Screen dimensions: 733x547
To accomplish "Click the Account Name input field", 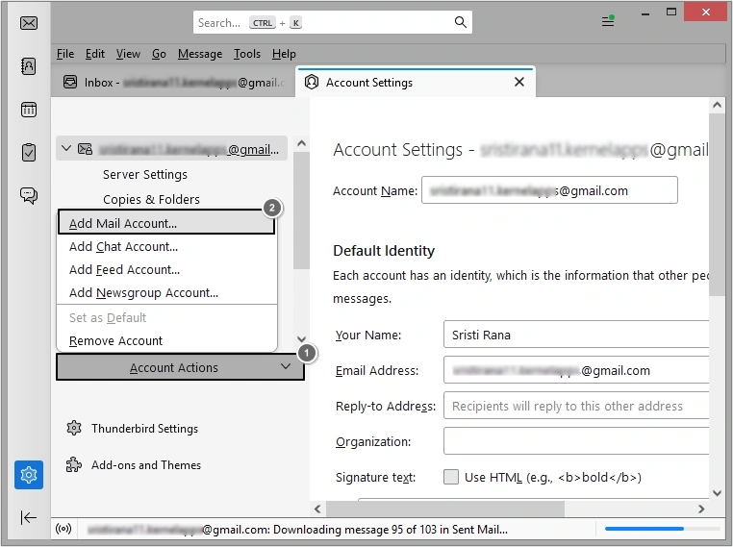I will pos(549,190).
